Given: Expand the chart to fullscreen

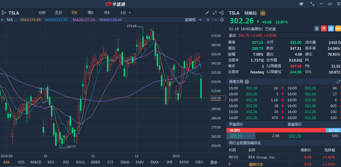Looking at the screenshot, I should (x=214, y=13).
